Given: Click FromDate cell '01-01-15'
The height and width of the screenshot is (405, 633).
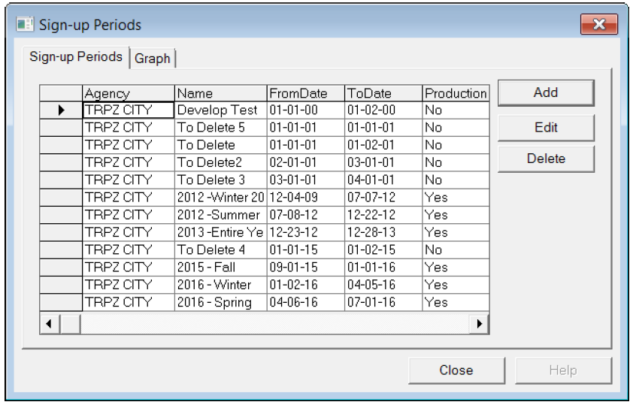Looking at the screenshot, I should click(306, 249).
